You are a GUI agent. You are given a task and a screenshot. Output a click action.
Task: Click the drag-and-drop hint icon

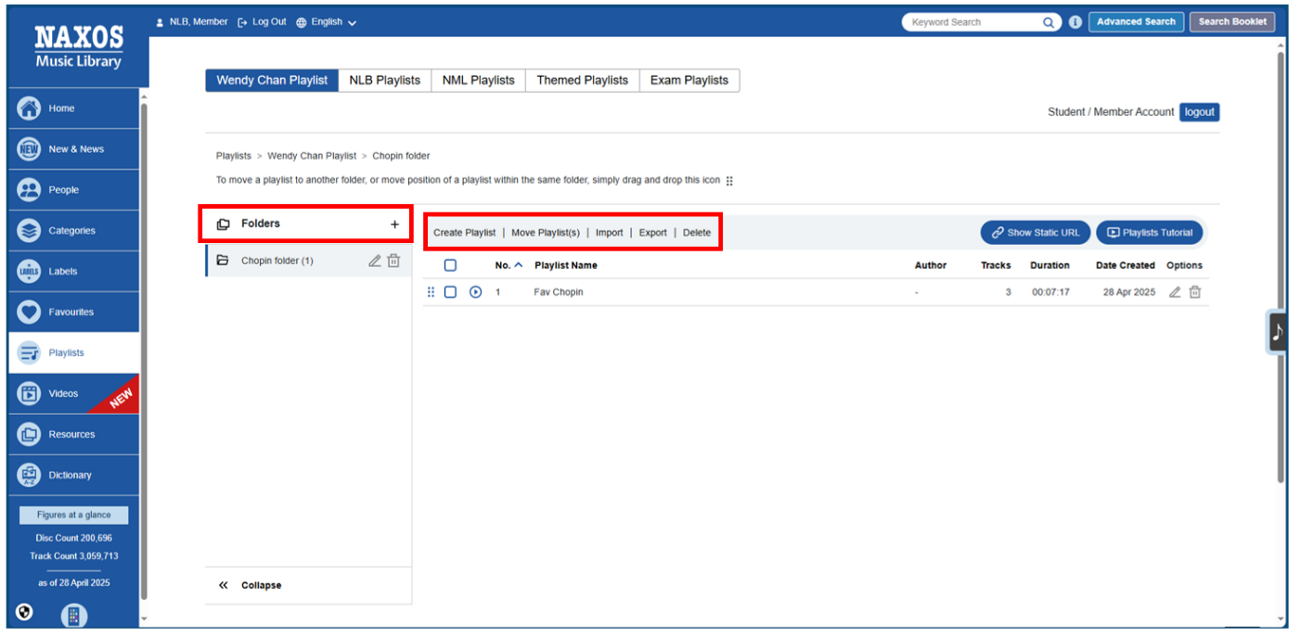pyautogui.click(x=729, y=181)
